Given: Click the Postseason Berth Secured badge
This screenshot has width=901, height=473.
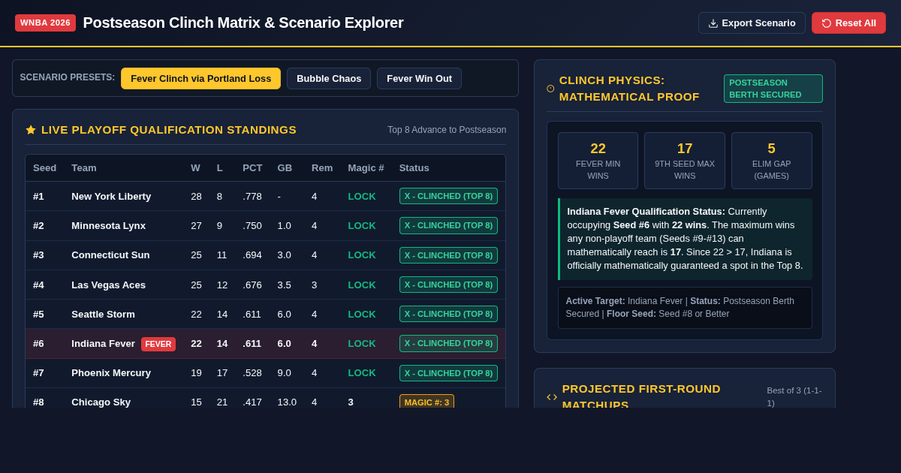Looking at the screenshot, I should [773, 89].
